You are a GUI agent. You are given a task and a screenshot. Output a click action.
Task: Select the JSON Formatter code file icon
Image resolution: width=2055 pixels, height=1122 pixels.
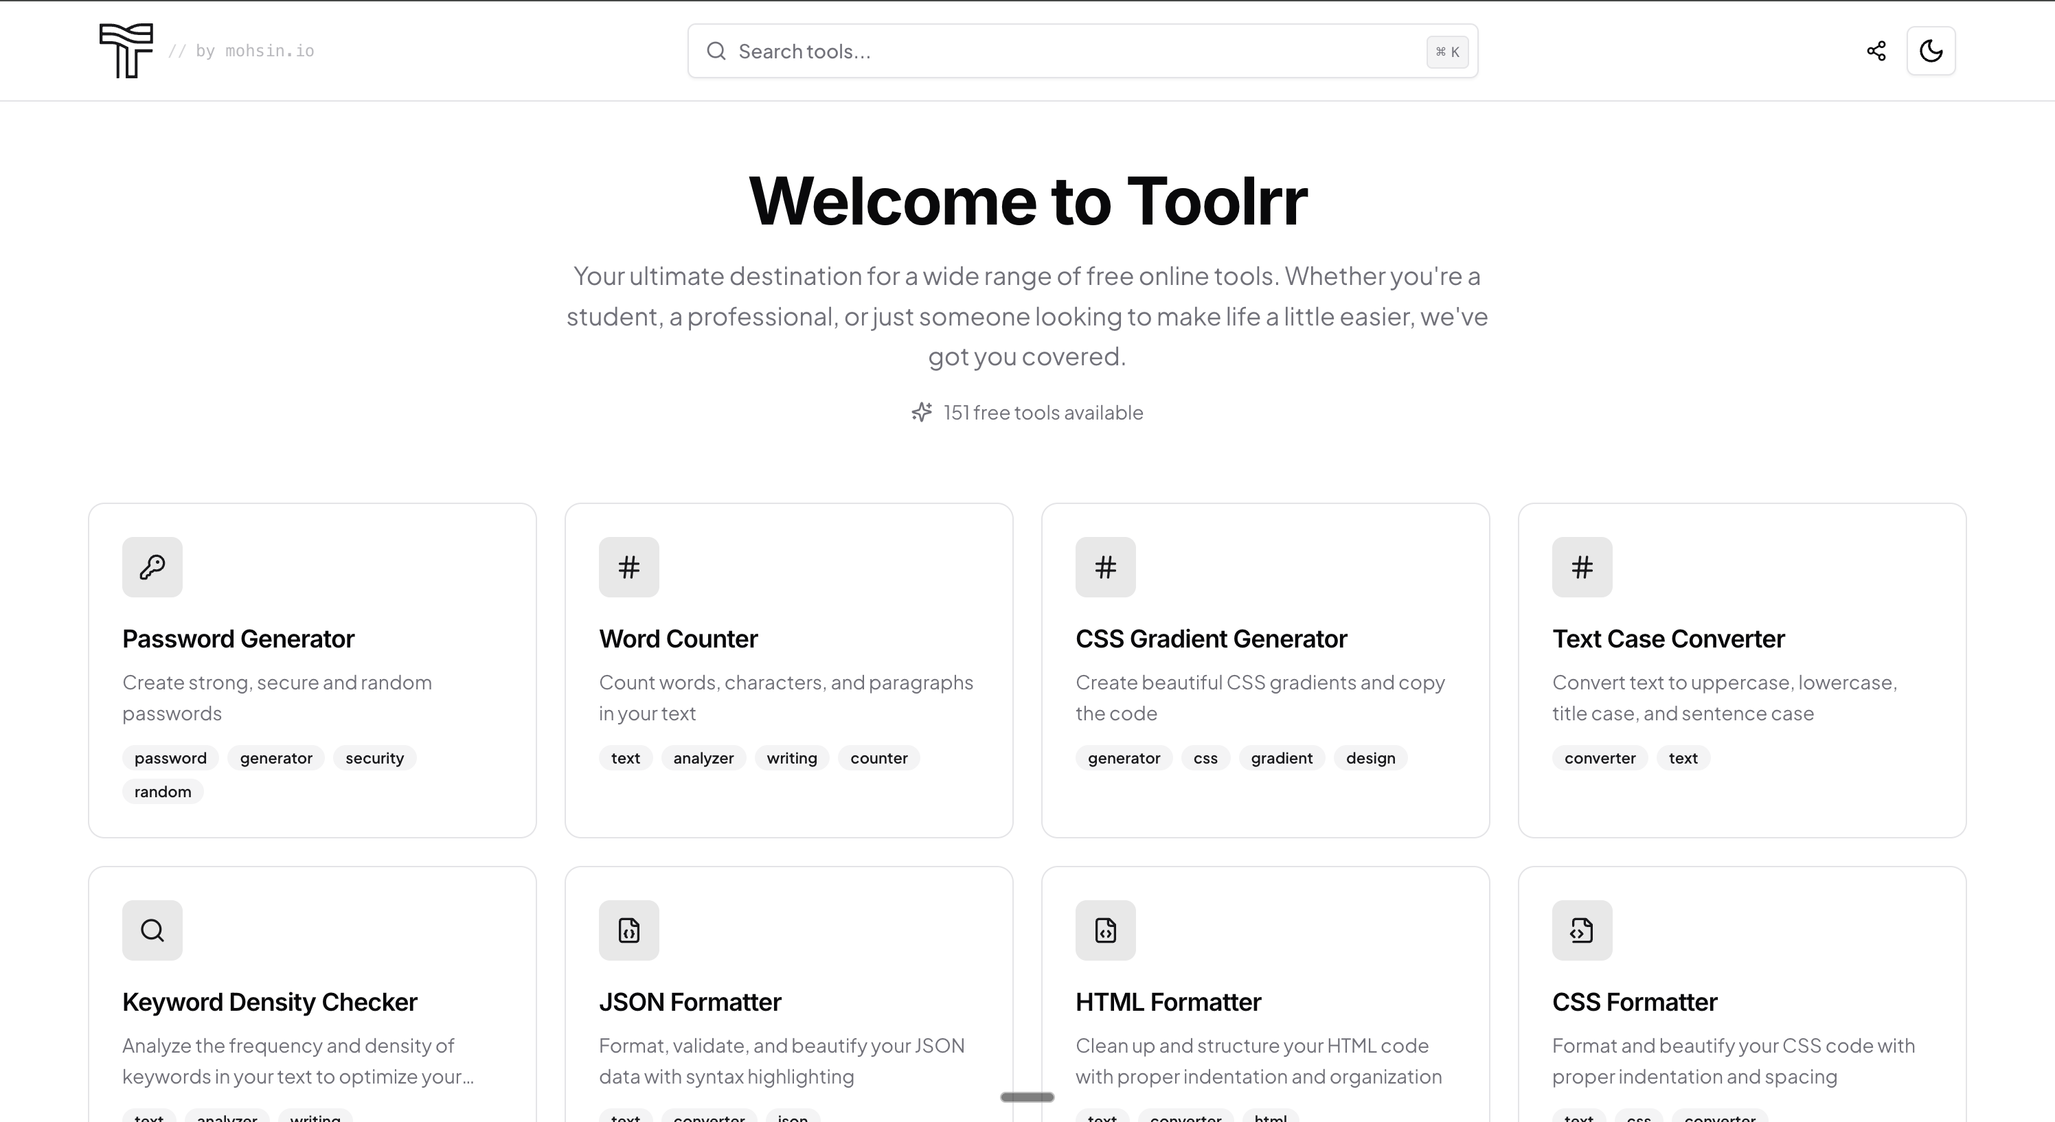coord(628,930)
